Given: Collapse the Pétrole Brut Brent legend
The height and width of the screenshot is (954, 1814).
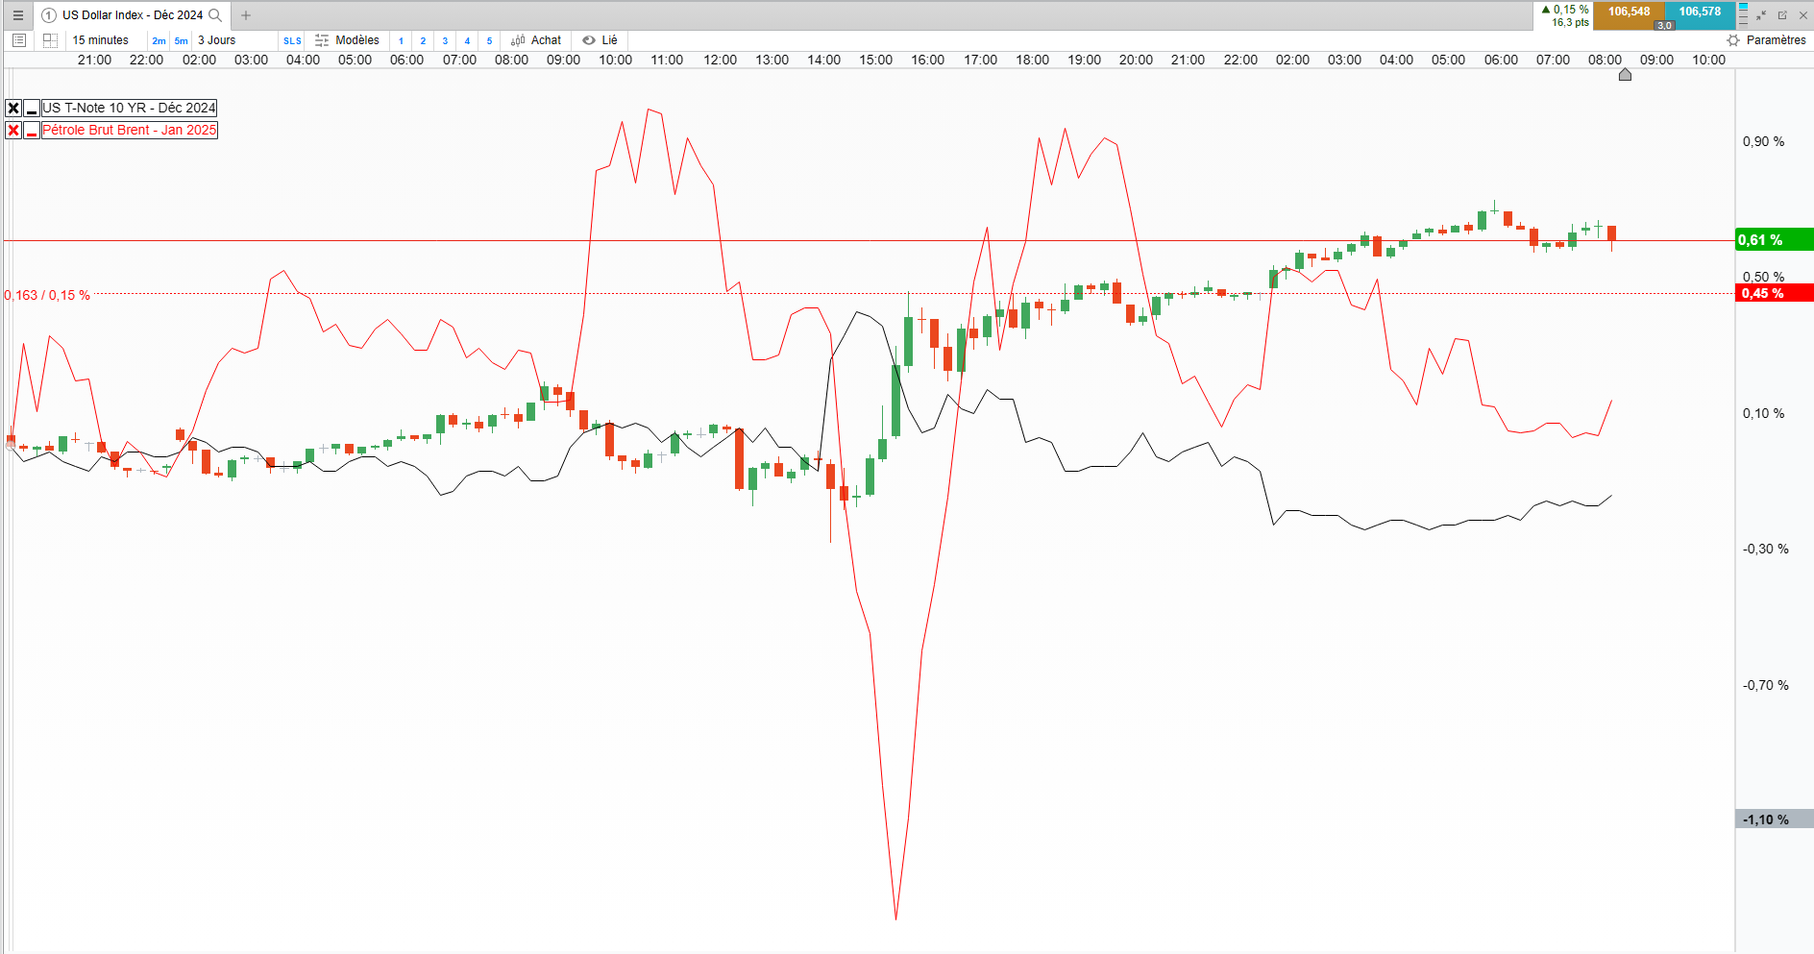Looking at the screenshot, I should click(32, 130).
